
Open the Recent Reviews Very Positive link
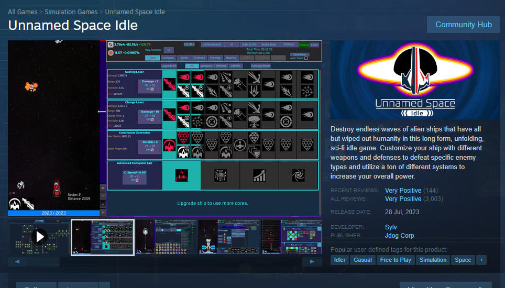(403, 191)
